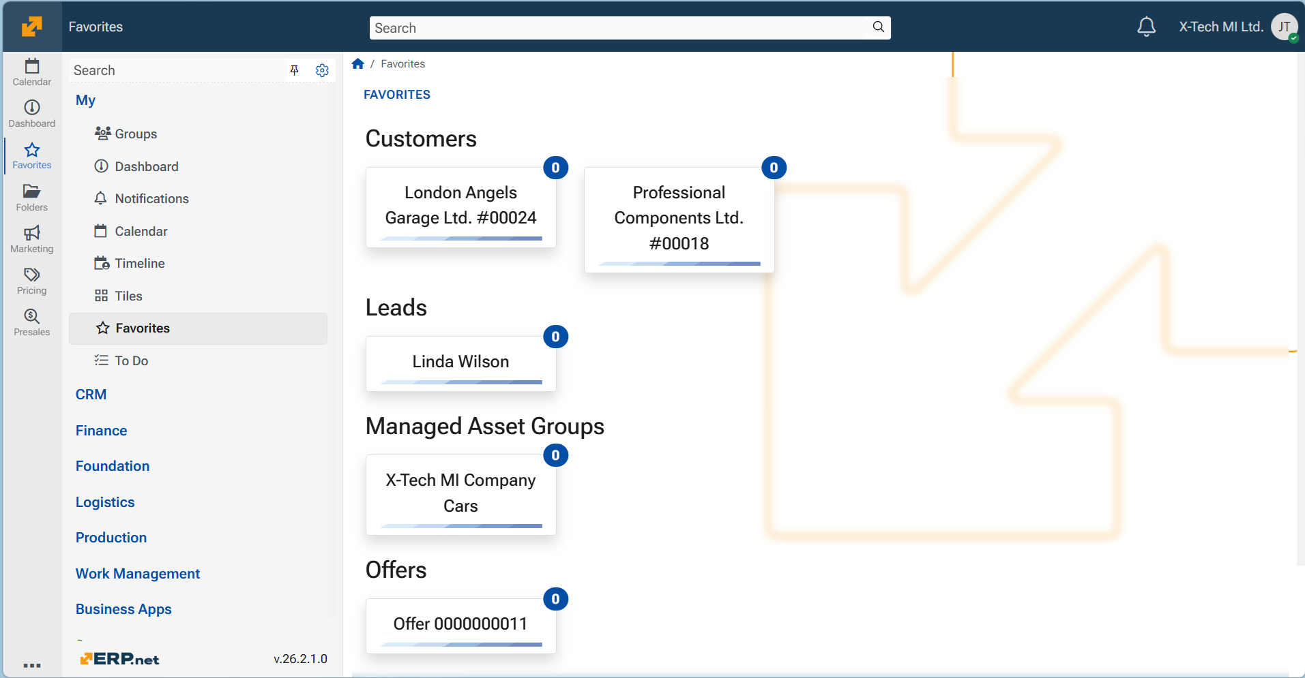This screenshot has height=678, width=1305.
Task: Show more modules with three-dots button
Action: [31, 665]
